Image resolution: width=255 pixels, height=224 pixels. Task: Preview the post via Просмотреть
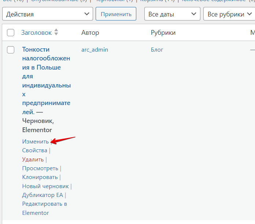click(40, 168)
